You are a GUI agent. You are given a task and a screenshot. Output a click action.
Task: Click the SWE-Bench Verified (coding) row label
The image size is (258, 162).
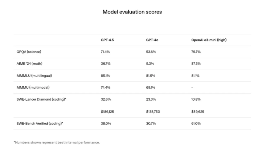40,124
